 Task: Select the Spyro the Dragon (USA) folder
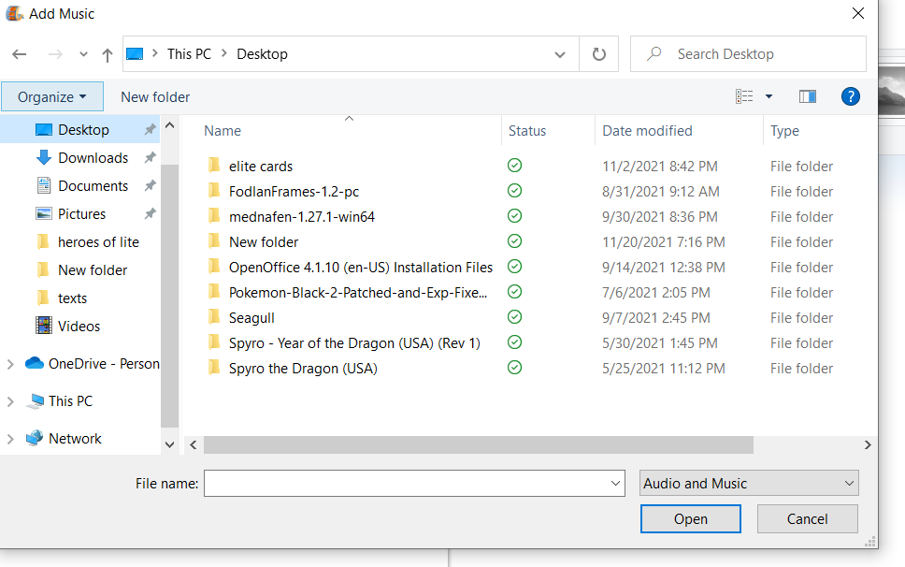click(x=303, y=369)
